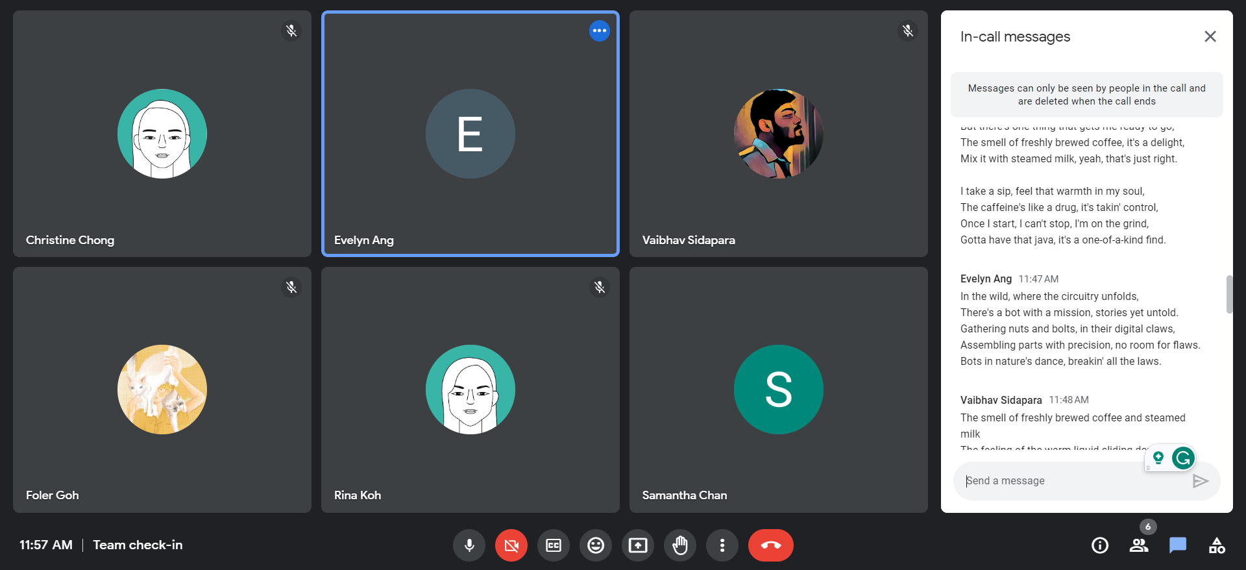Click Christine Chong's muted microphone icon

[291, 31]
